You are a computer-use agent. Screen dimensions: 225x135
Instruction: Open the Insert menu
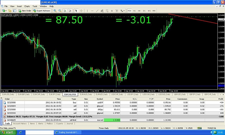coord(19,6)
